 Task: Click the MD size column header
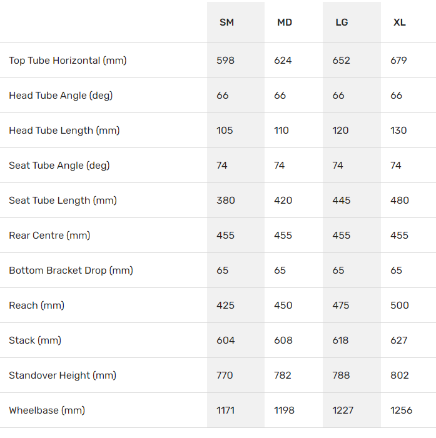pyautogui.click(x=285, y=22)
